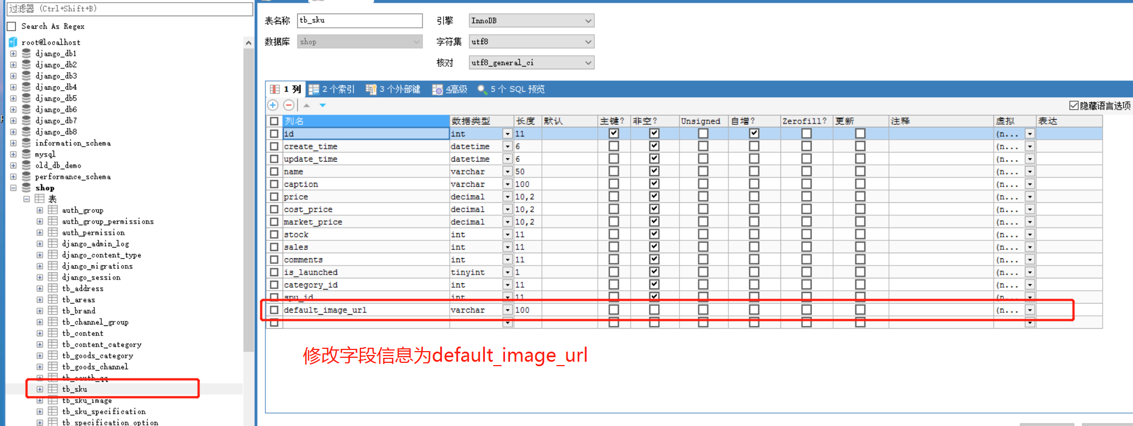Click the tb_brand table icon
Viewport: 1133px width, 426px height.
pyautogui.click(x=53, y=310)
